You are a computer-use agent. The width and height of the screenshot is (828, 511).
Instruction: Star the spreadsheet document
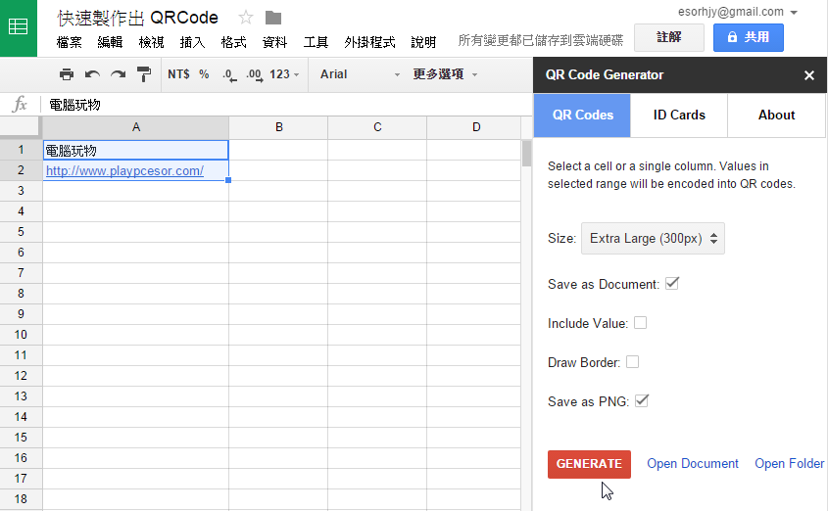[246, 18]
